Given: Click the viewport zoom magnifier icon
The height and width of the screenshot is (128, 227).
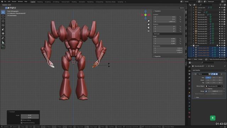Looking at the screenshot, I should pyautogui.click(x=149, y=21).
